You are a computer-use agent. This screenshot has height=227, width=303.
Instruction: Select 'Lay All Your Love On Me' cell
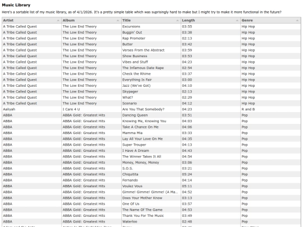[x=151, y=139]
